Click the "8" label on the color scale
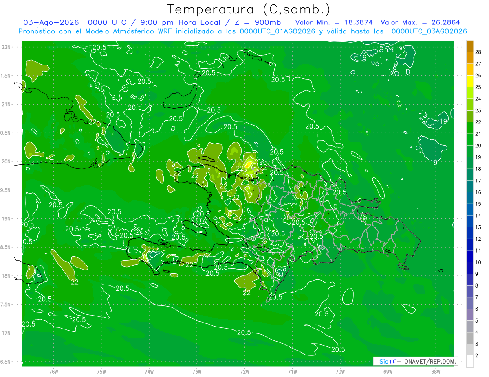489x377 pixels. pos(477,286)
